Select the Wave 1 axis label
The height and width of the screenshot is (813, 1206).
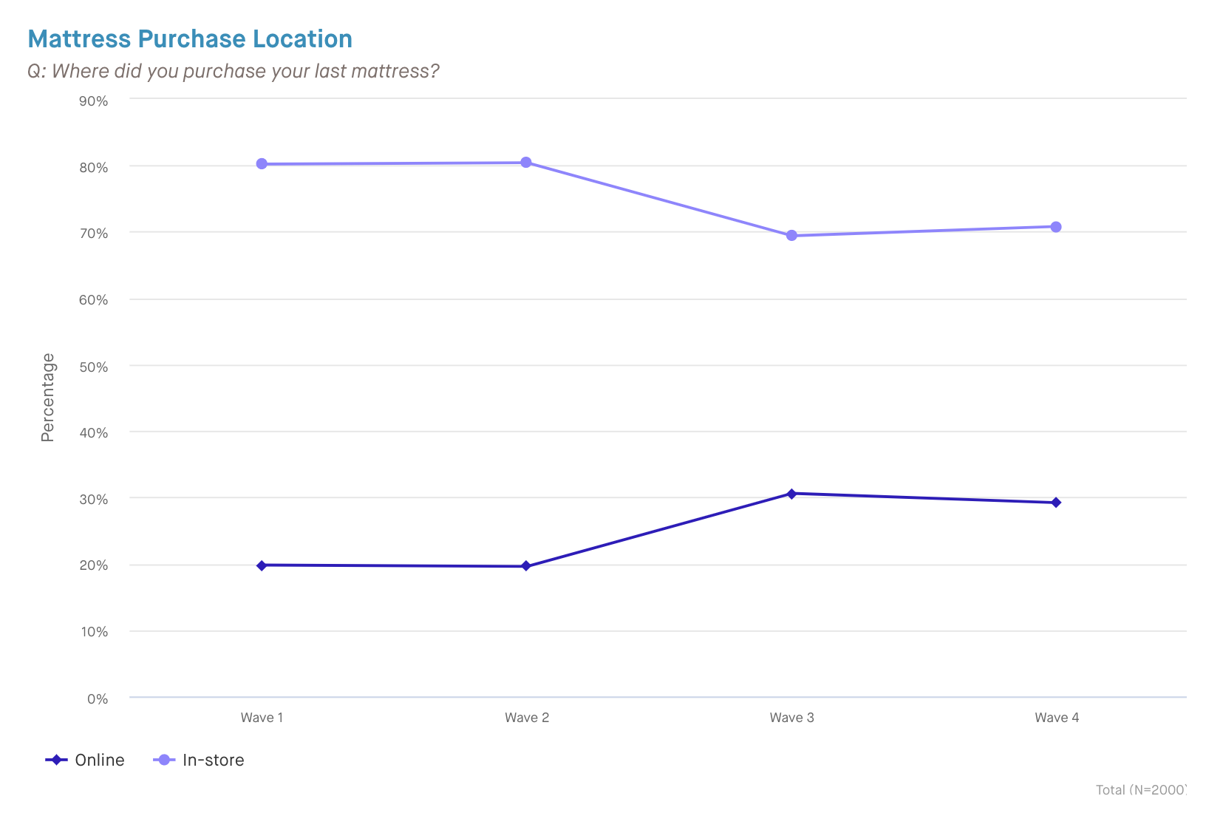pos(262,718)
